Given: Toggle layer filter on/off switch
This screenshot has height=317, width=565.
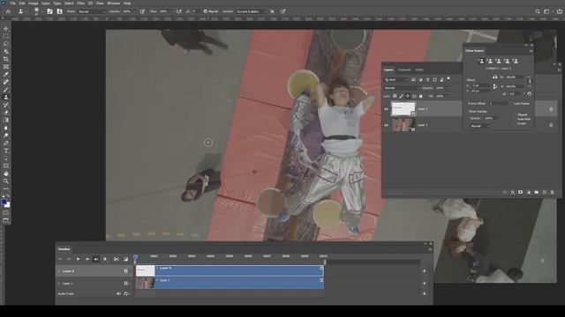Looking at the screenshot, I should point(448,78).
